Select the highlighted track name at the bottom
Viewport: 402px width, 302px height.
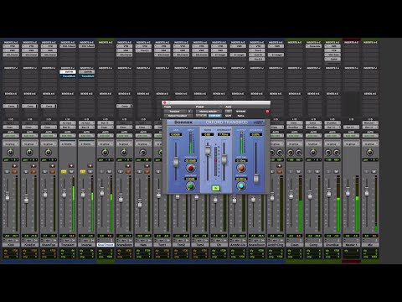[106, 245]
